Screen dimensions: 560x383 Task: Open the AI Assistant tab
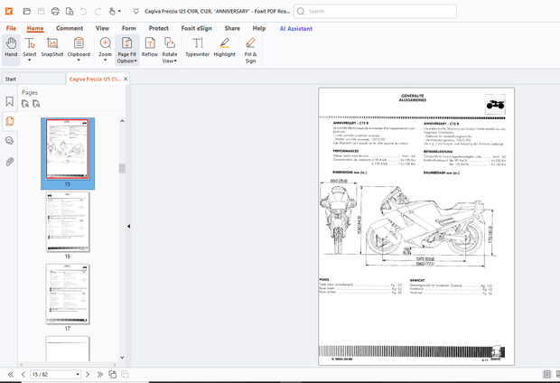295,29
